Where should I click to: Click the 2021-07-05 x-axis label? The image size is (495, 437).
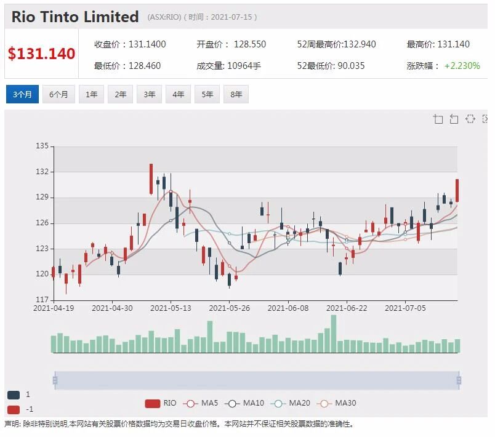(405, 308)
